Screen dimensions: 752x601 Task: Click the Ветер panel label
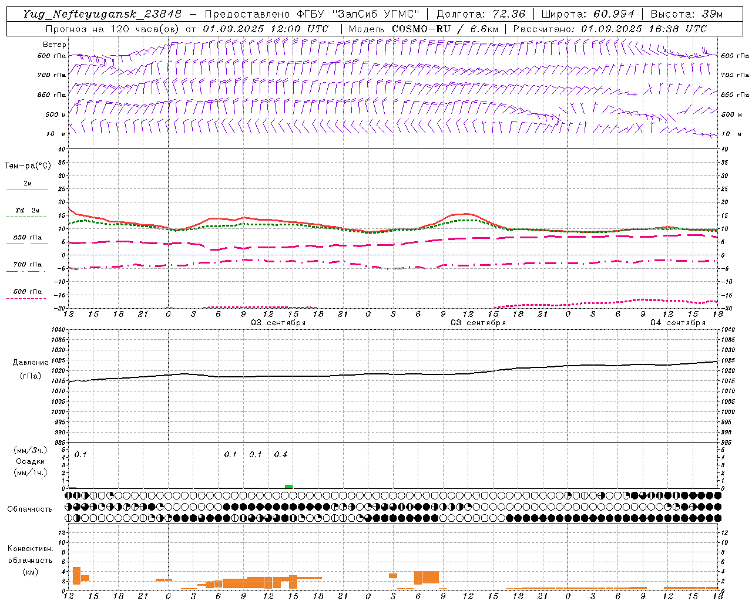coord(55,45)
